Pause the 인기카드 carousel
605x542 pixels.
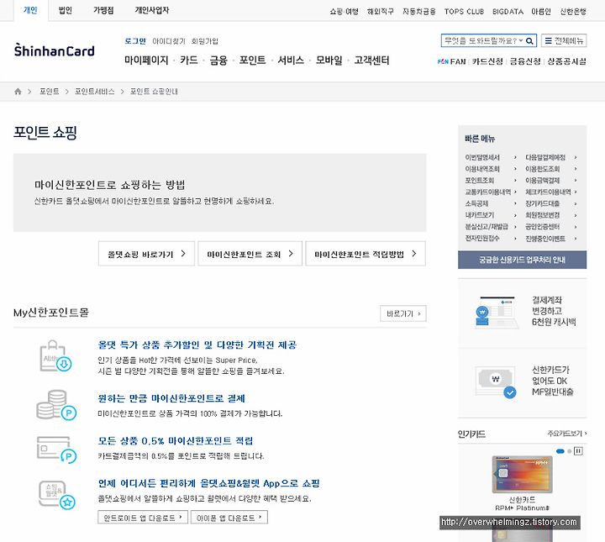click(x=578, y=451)
